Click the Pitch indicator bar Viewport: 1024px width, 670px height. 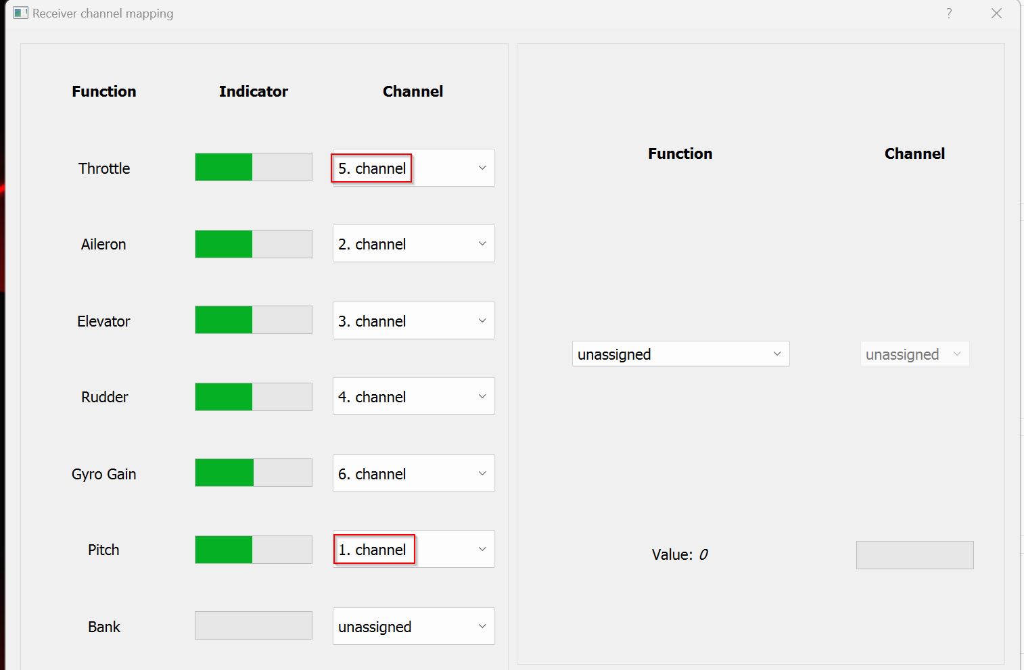click(x=254, y=549)
